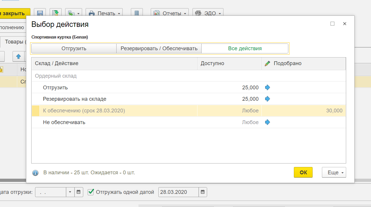Open the Отчеты dropdown menu
The height and width of the screenshot is (207, 371).
coord(170,13)
